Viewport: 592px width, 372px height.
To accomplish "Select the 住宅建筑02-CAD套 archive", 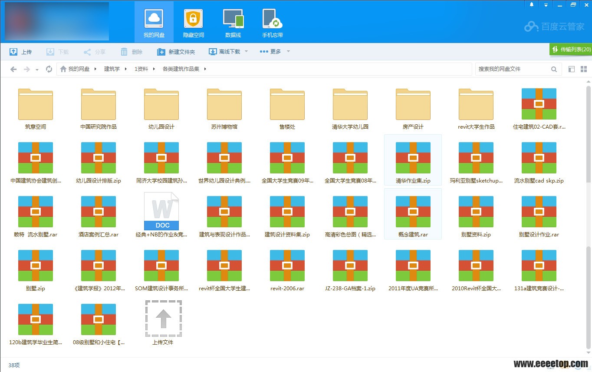I will 539,109.
